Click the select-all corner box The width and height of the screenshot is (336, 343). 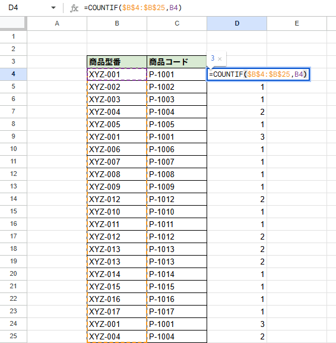pos(13,23)
